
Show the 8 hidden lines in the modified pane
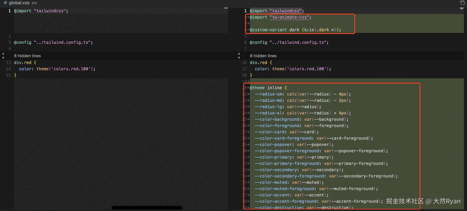(x=263, y=56)
